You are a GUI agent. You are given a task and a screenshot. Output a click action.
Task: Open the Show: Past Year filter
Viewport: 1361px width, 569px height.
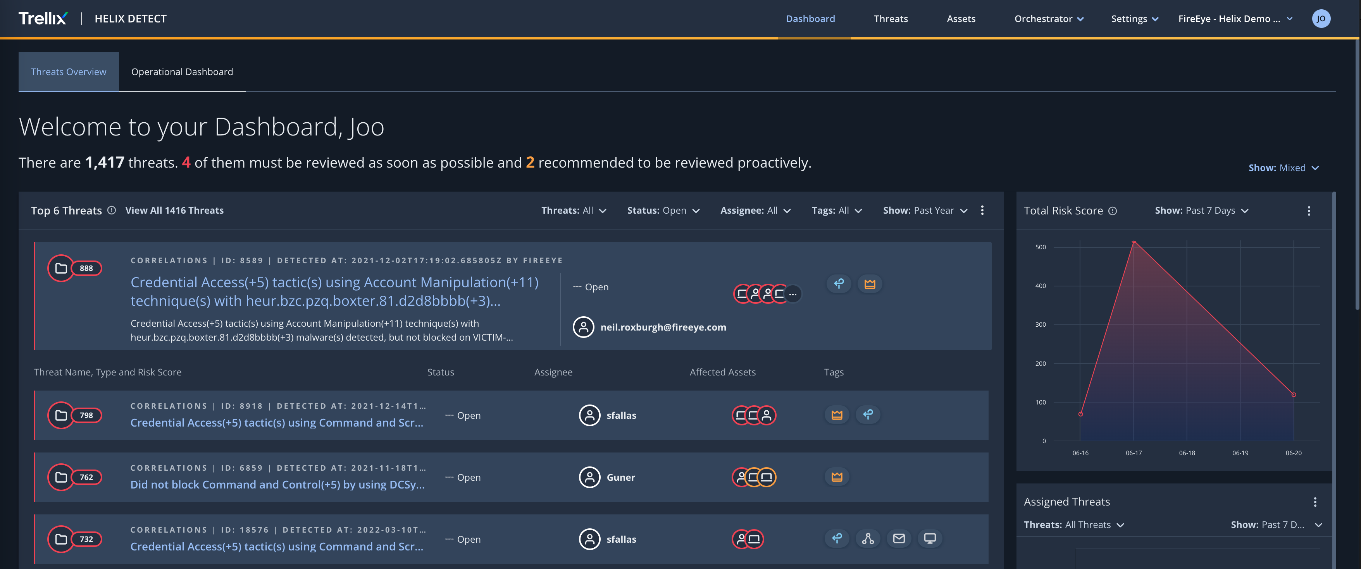925,210
